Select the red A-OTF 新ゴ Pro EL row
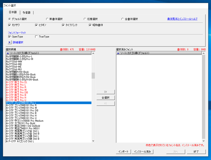This screenshot has height=160, width=211. [49, 82]
